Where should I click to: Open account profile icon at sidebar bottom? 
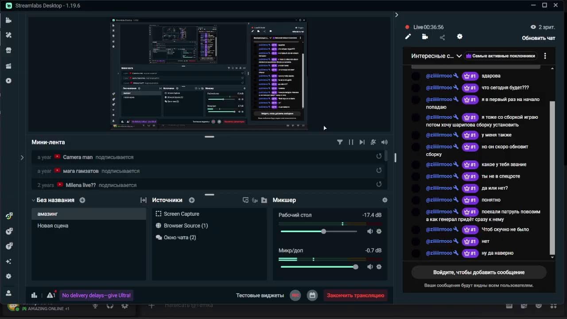coord(8,293)
